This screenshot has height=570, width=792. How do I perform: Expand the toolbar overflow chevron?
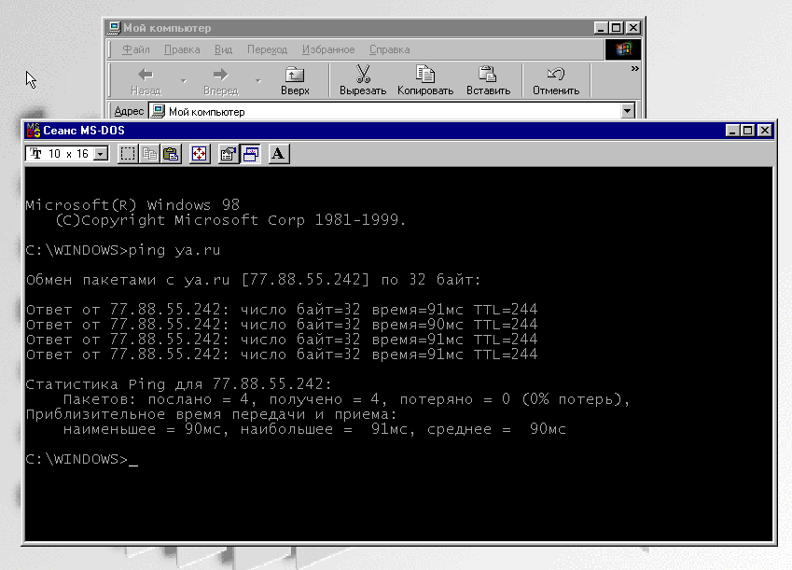pyautogui.click(x=634, y=68)
